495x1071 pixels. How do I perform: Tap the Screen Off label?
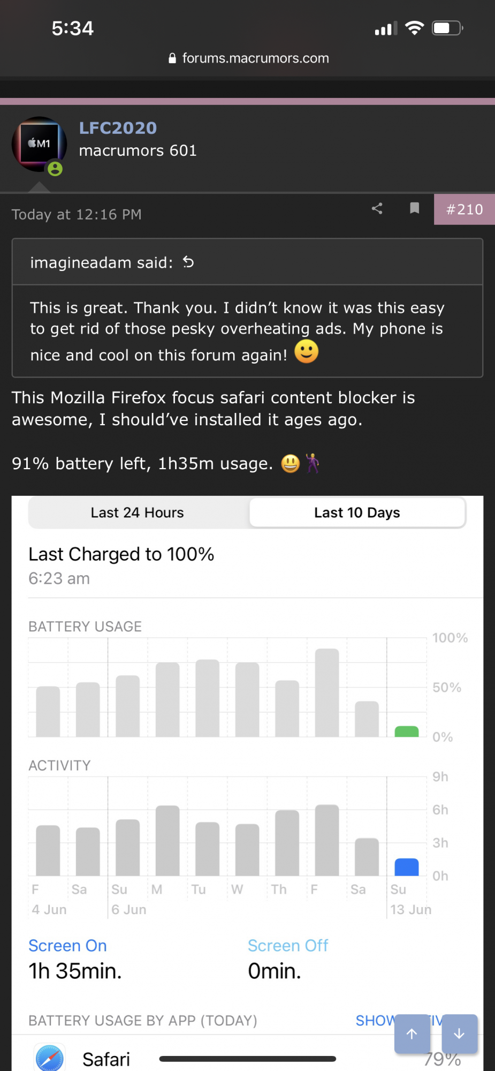pyautogui.click(x=288, y=946)
